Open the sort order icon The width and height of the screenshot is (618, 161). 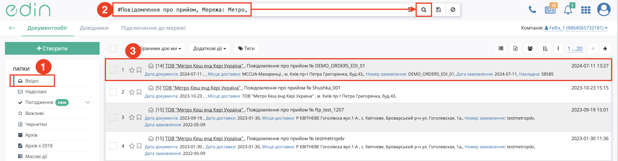pyautogui.click(x=545, y=48)
